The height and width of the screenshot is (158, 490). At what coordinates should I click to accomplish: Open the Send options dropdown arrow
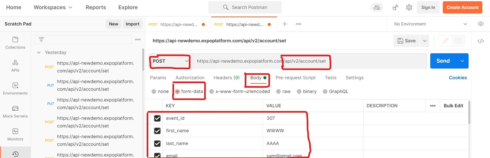[x=462, y=61]
